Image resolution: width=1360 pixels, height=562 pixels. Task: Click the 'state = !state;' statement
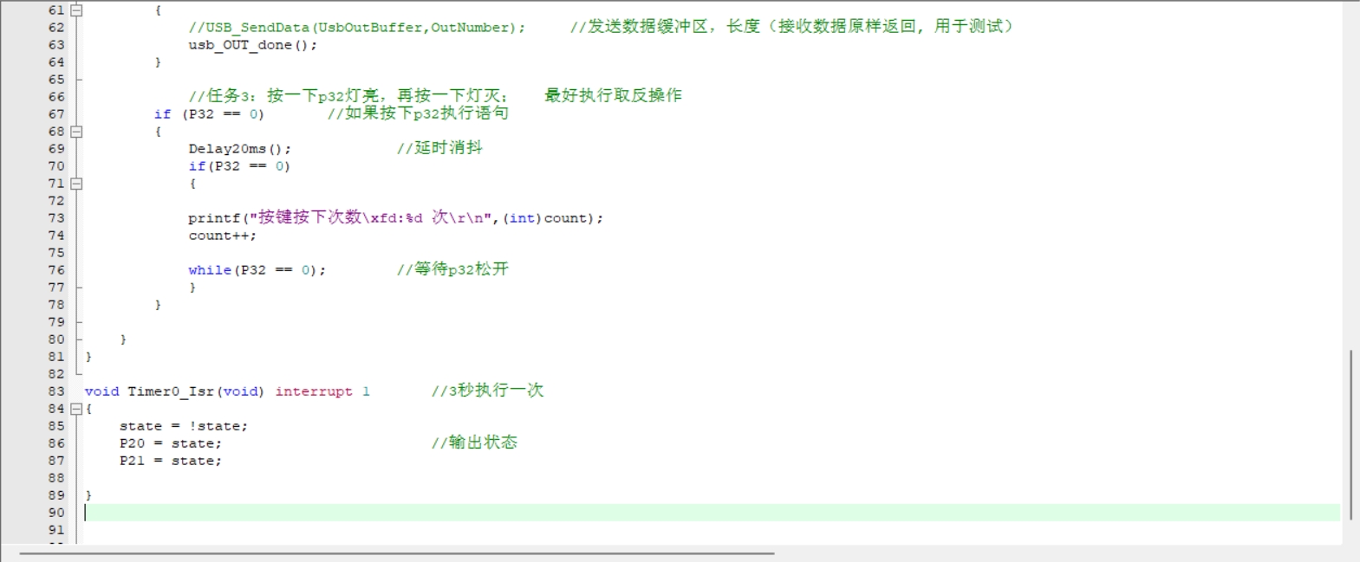tap(184, 426)
